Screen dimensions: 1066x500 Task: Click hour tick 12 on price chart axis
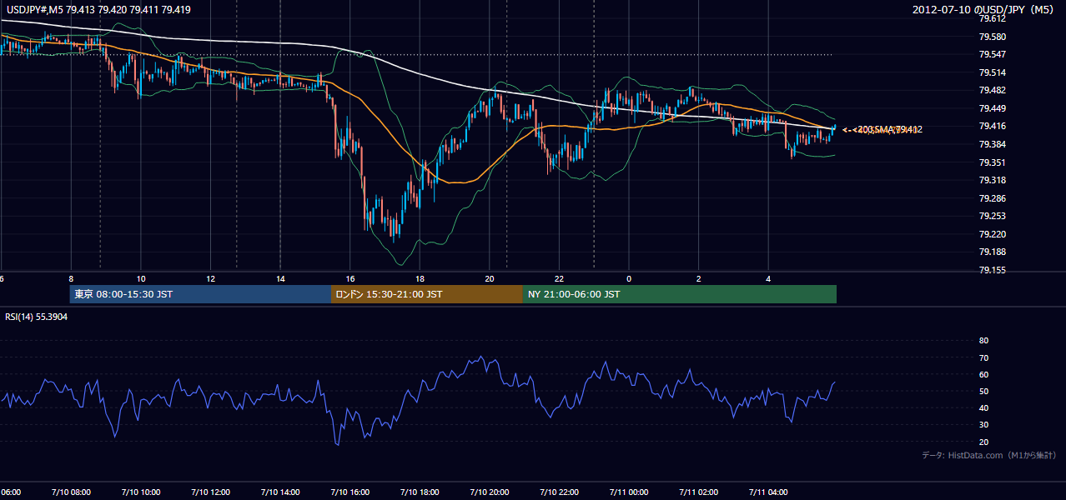[211, 279]
